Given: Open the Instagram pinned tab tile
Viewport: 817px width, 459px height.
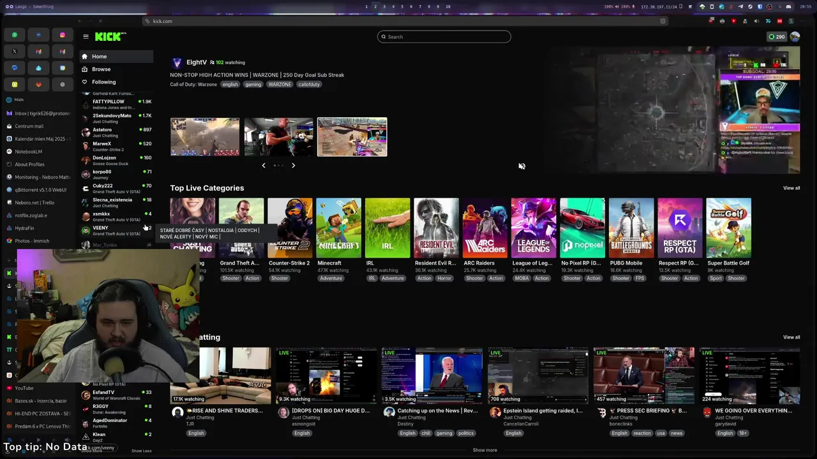Looking at the screenshot, I should pyautogui.click(x=62, y=34).
